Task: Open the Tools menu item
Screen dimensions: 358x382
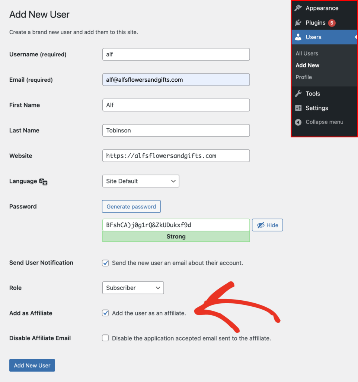Action: pyautogui.click(x=325, y=94)
